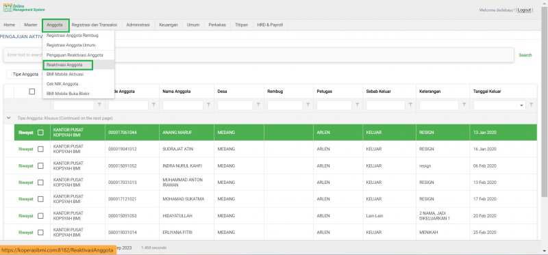Open Riwayat for HIDAYATULLAH
This screenshot has width=548, height=255.
pos(25,215)
